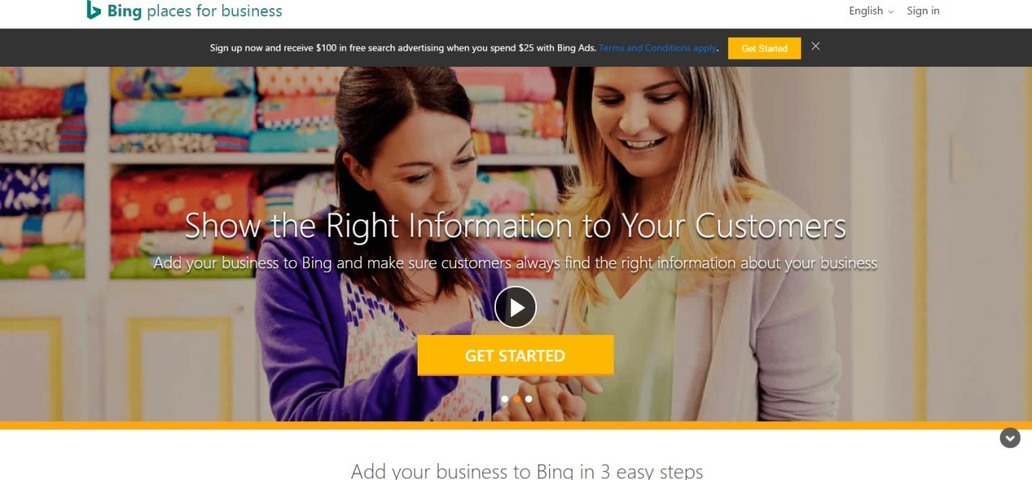The image size is (1032, 480).
Task: Click 'Add your business to Bing in 3 easy steps' heading
Action: pyautogui.click(x=527, y=471)
